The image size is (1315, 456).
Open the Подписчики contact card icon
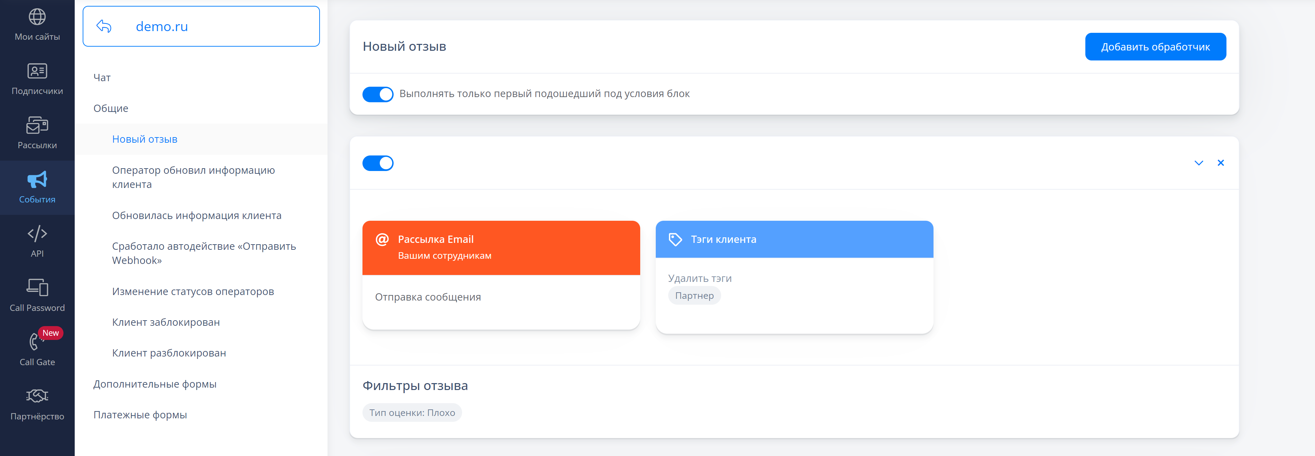37,72
